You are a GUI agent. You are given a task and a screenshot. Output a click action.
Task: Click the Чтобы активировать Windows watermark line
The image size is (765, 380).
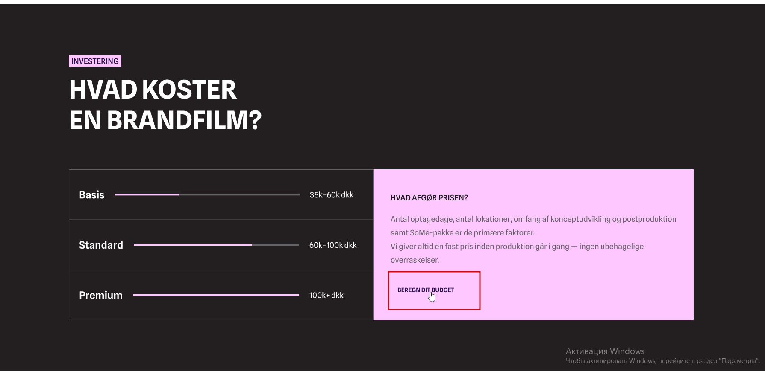(x=662, y=361)
